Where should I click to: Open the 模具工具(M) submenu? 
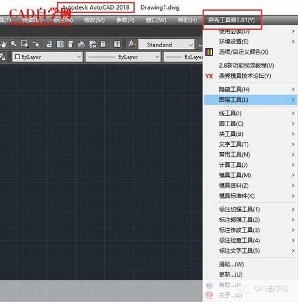pyautogui.click(x=250, y=175)
